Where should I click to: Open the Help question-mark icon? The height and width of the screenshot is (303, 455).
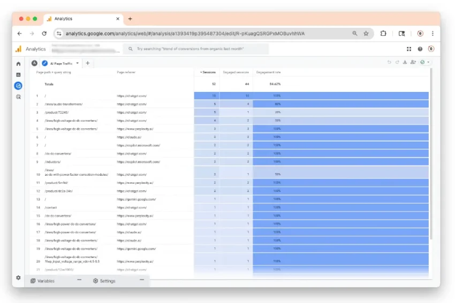420,49
